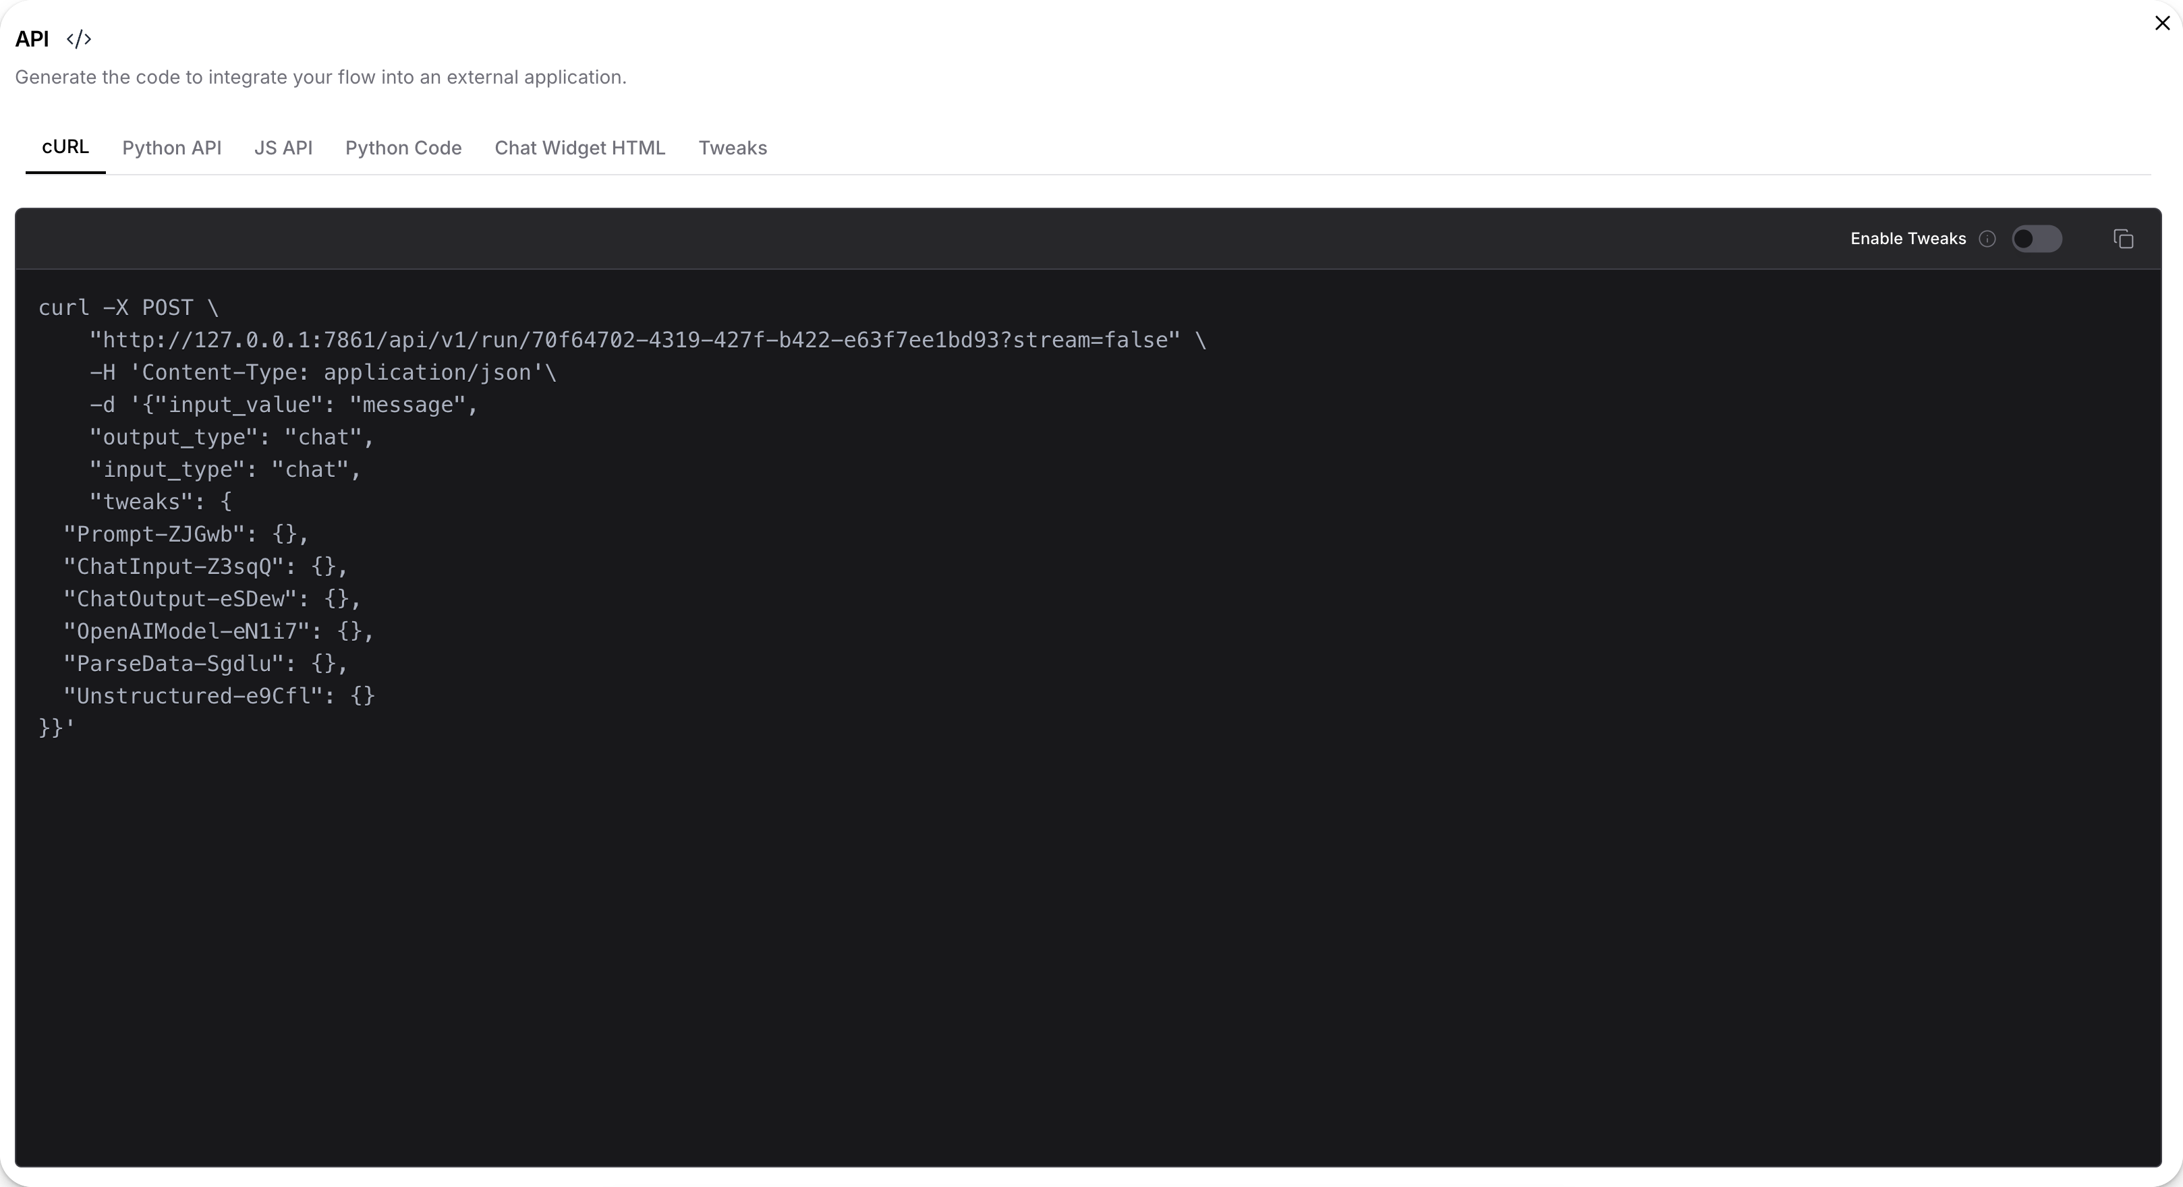Copy the cURL code to clipboard
Screen dimensions: 2183x1187
2123,239
